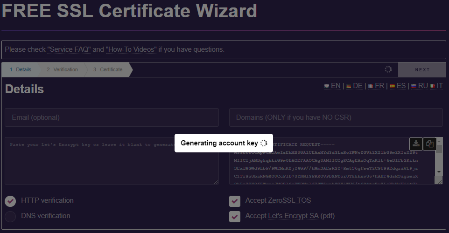
Task: Select the EN language flag
Action: (x=332, y=86)
